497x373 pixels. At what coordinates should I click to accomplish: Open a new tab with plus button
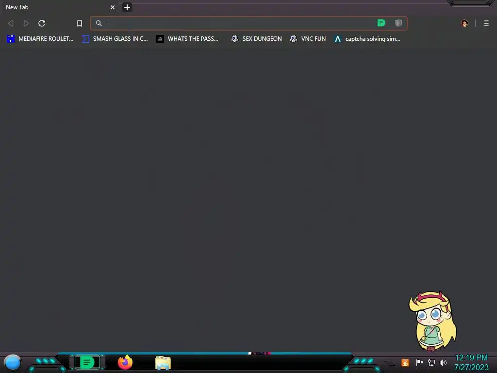point(127,7)
